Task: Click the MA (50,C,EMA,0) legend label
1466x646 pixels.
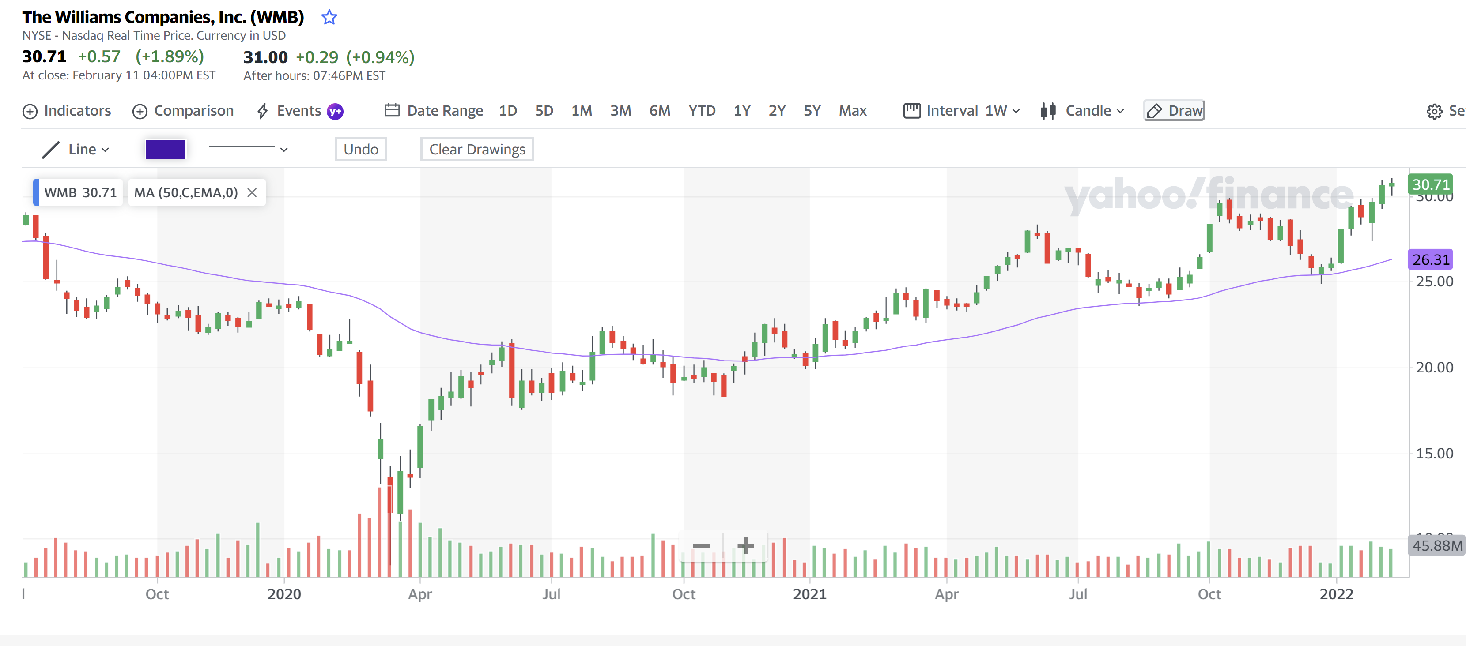Action: click(x=186, y=193)
